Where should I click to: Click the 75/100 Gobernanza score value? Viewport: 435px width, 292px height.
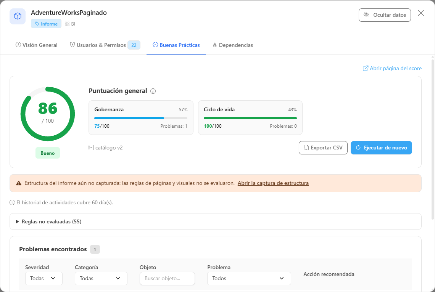[x=102, y=126]
